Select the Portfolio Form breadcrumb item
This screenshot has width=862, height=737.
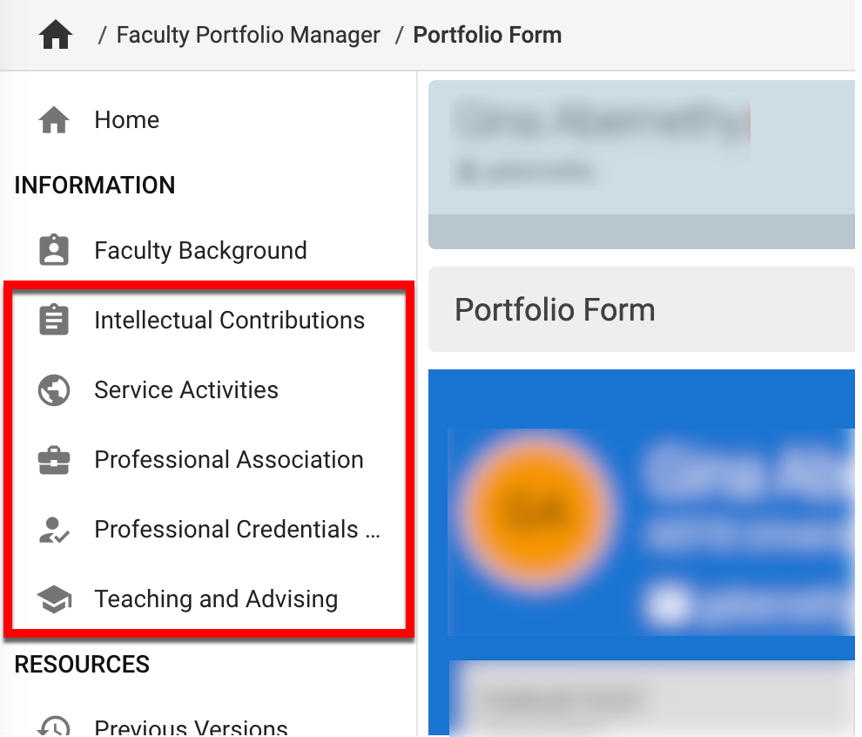pyautogui.click(x=487, y=36)
